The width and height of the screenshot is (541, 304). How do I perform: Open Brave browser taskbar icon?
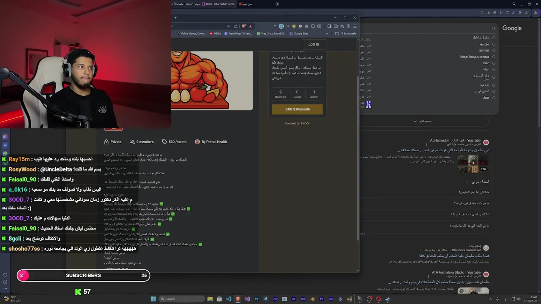tap(238, 299)
